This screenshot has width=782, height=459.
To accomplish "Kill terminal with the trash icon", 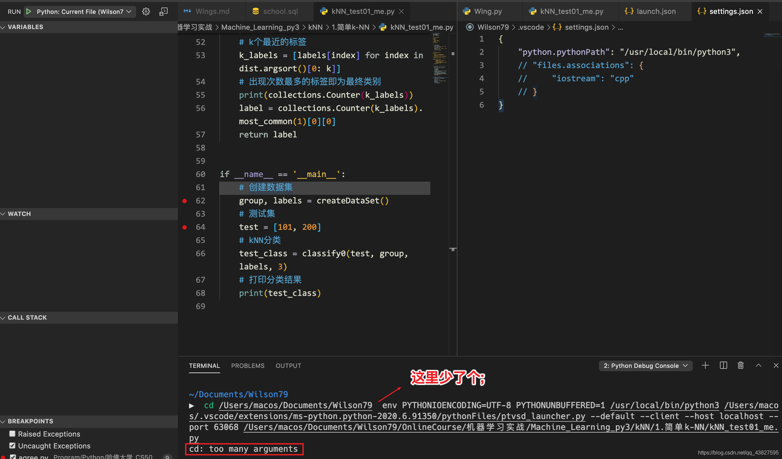I will tap(741, 365).
